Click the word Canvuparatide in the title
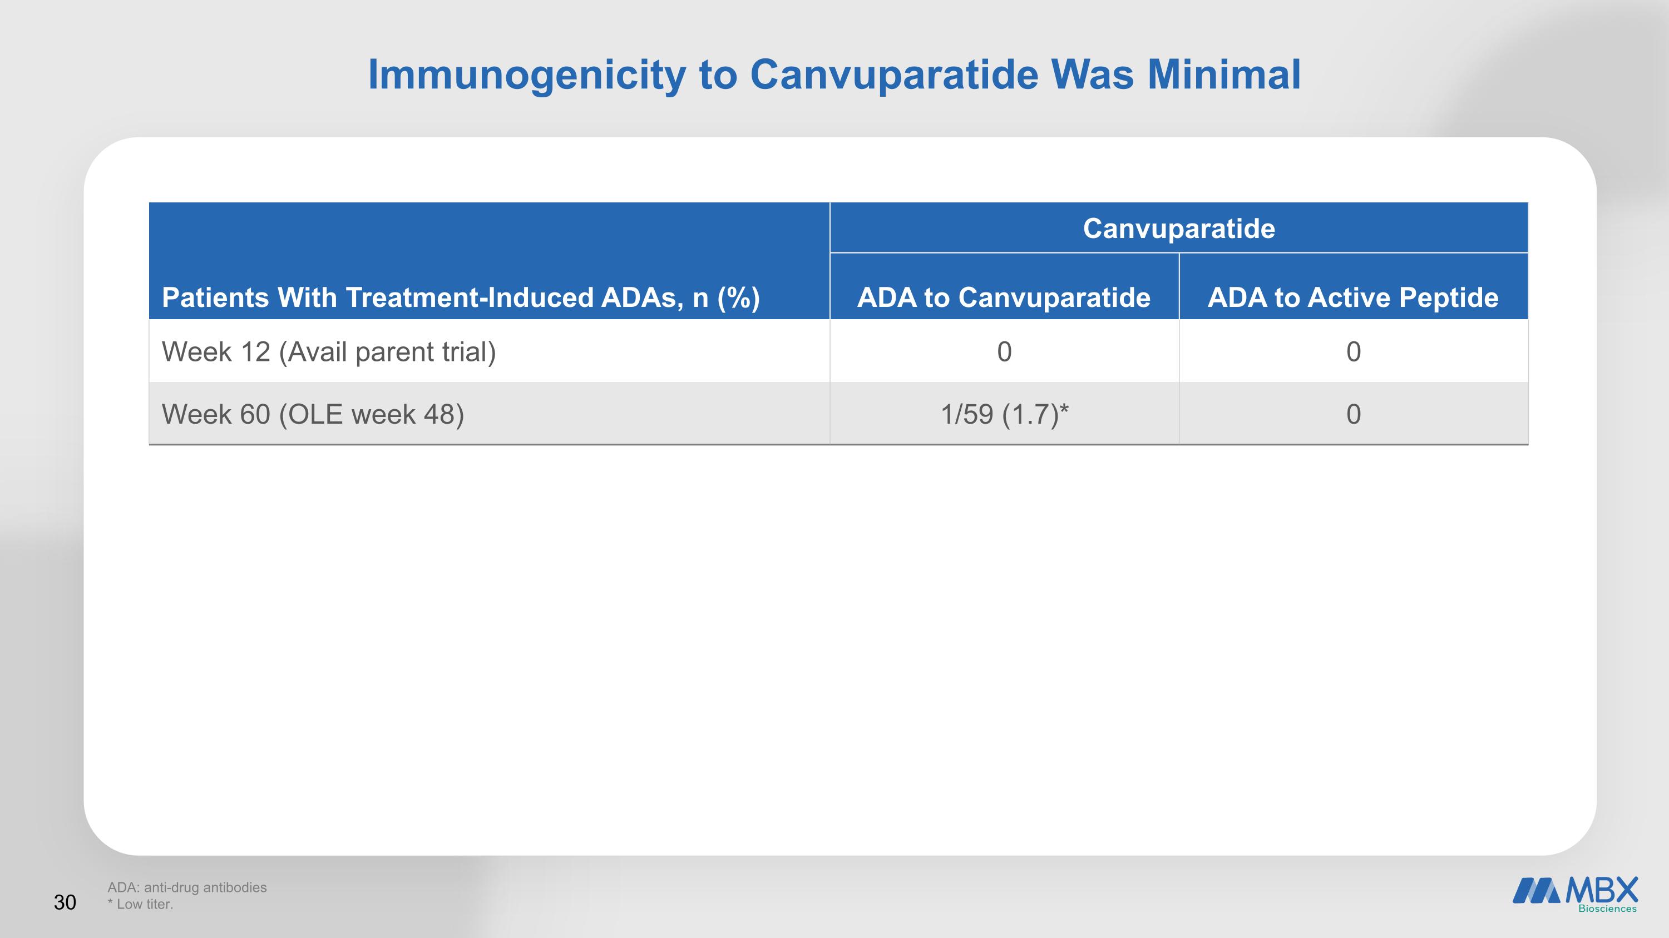Image resolution: width=1669 pixels, height=938 pixels. pyautogui.click(x=894, y=75)
